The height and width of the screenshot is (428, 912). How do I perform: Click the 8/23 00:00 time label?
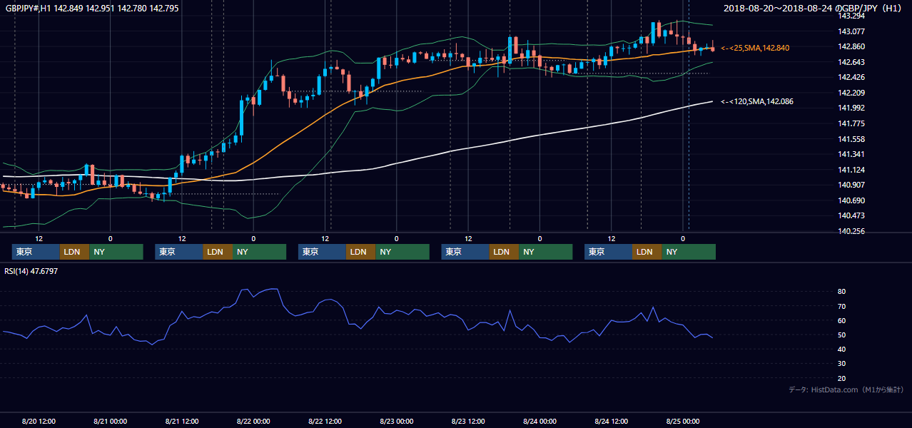(x=397, y=421)
